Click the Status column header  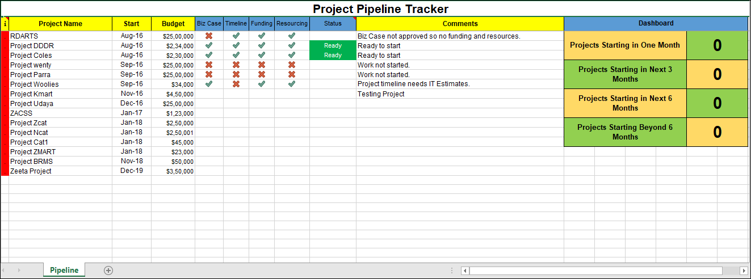point(333,24)
